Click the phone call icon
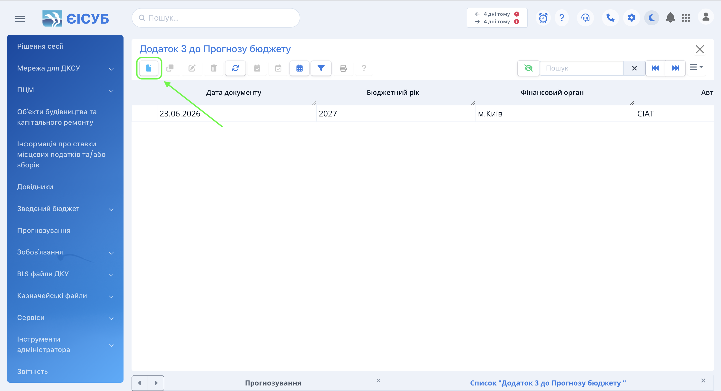This screenshot has height=391, width=721. [x=610, y=18]
